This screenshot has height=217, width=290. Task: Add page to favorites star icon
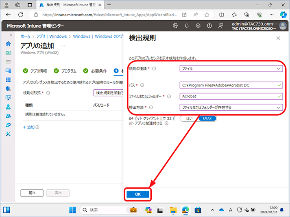[x=207, y=15]
